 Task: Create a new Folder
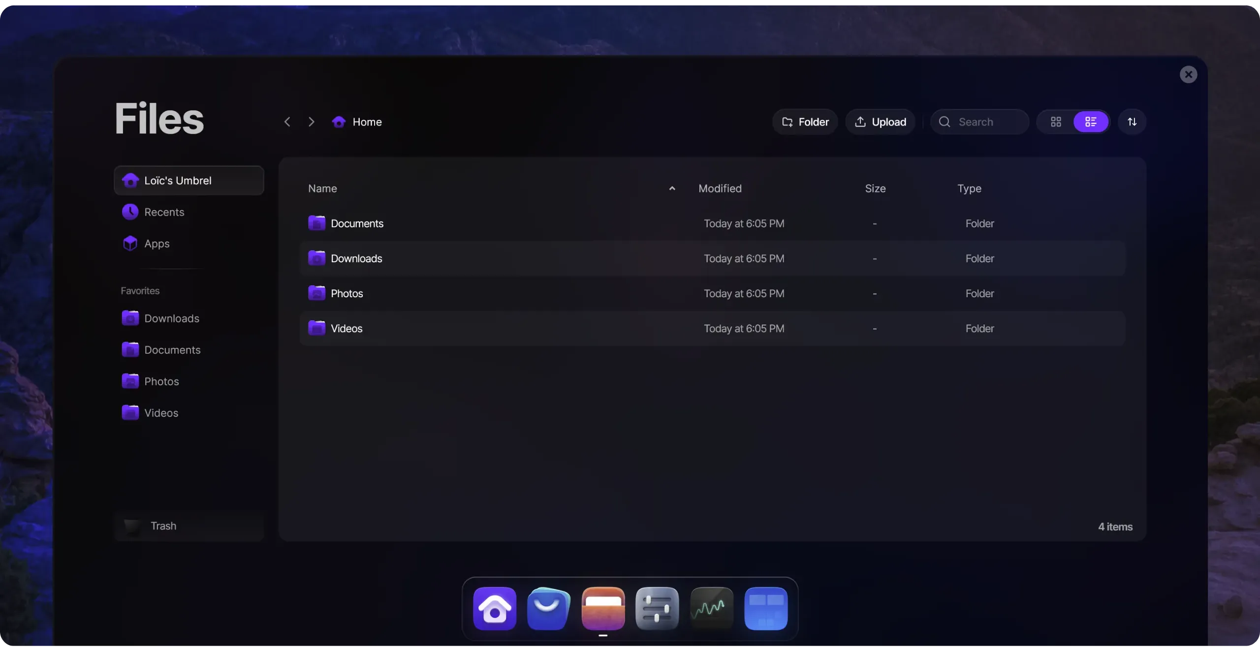click(x=805, y=122)
